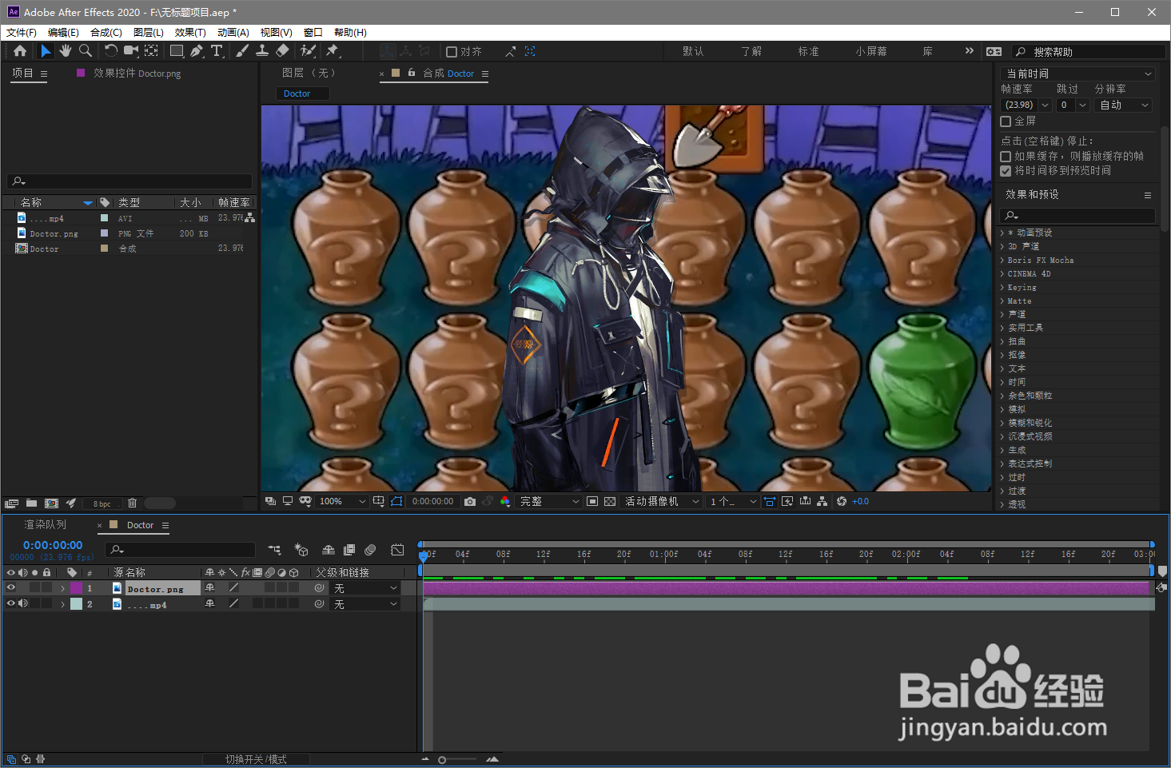Click the blue Doctor composition breadcrumb
The image size is (1171, 768).
(x=297, y=94)
